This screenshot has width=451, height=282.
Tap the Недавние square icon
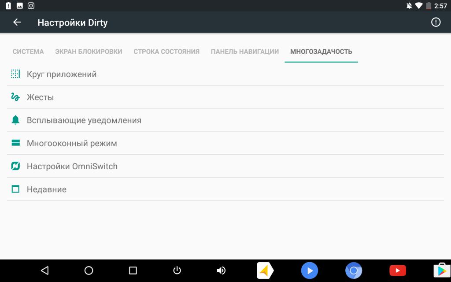click(15, 189)
